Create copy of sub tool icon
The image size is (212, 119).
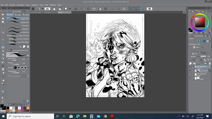click(24, 47)
